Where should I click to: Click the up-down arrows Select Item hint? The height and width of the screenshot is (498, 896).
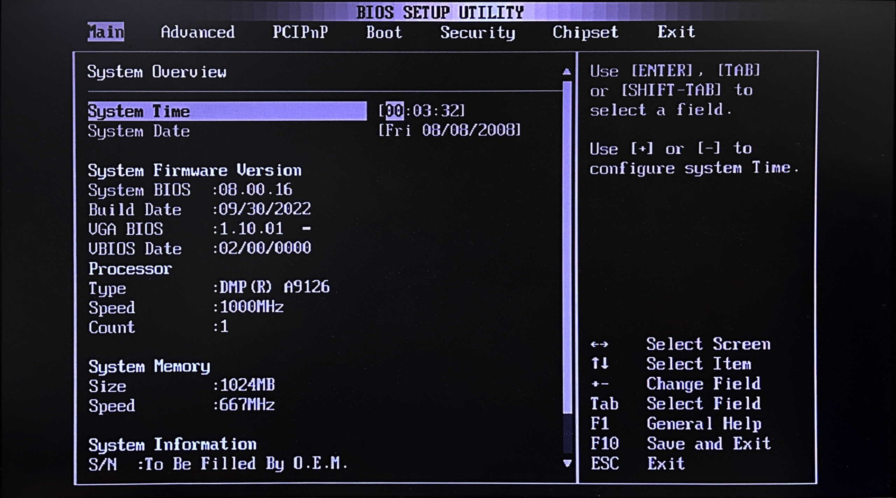671,364
